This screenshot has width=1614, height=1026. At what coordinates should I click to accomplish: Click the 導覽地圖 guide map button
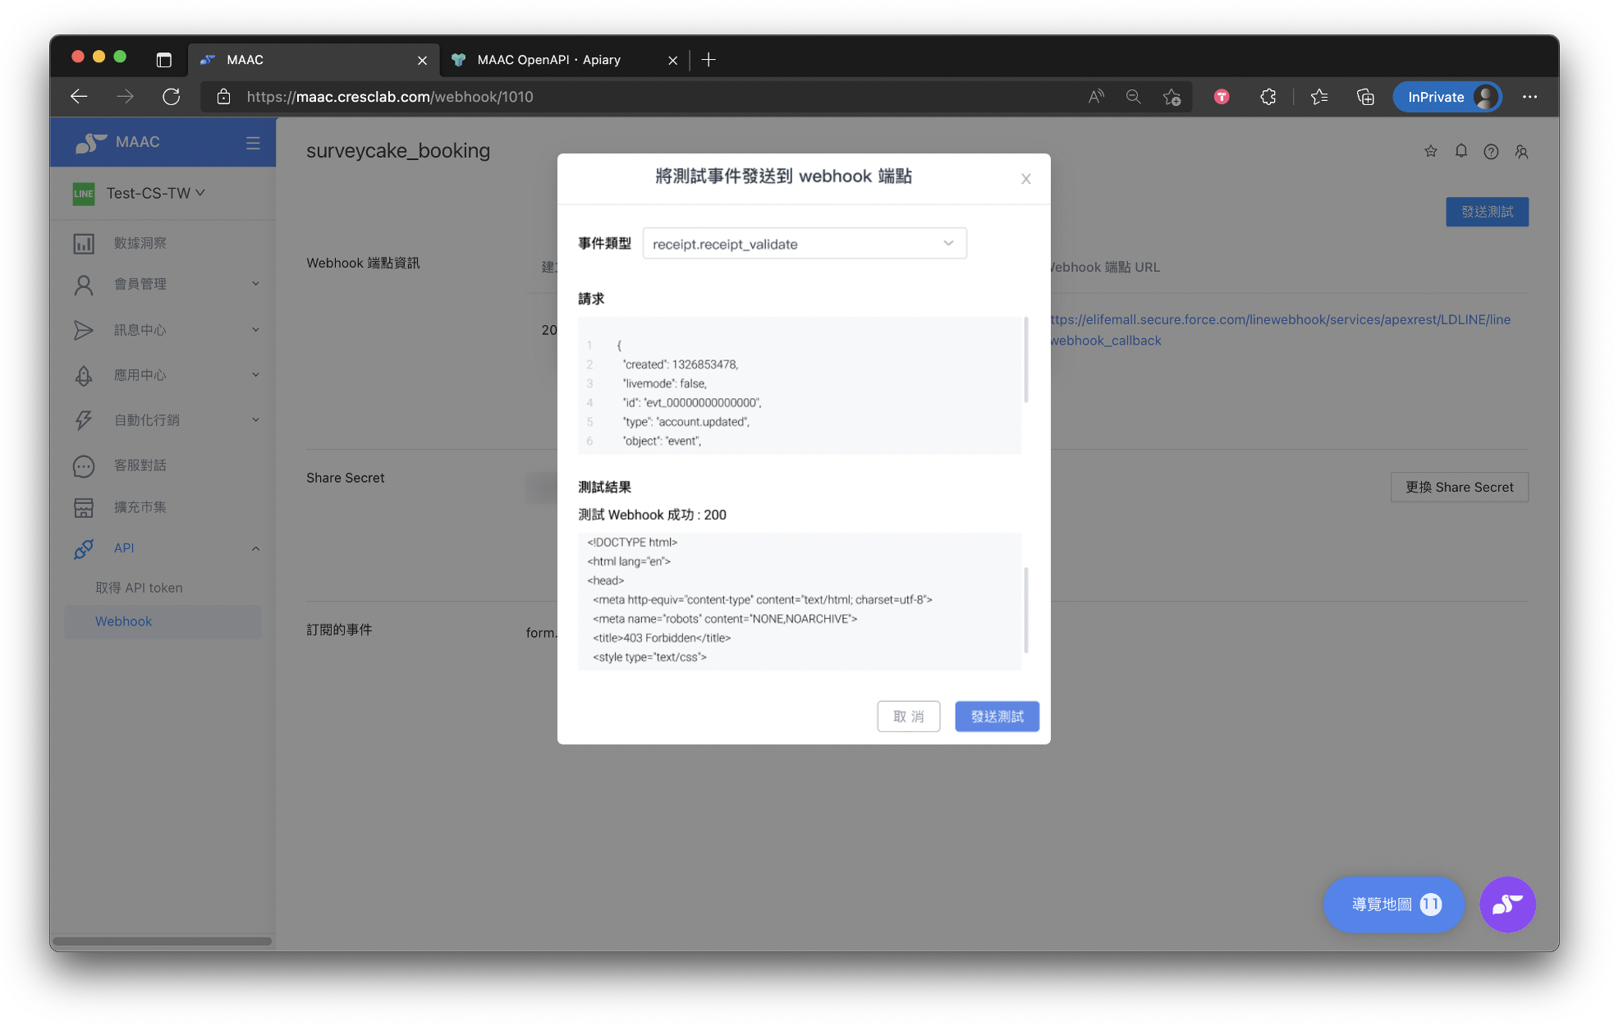click(1393, 905)
